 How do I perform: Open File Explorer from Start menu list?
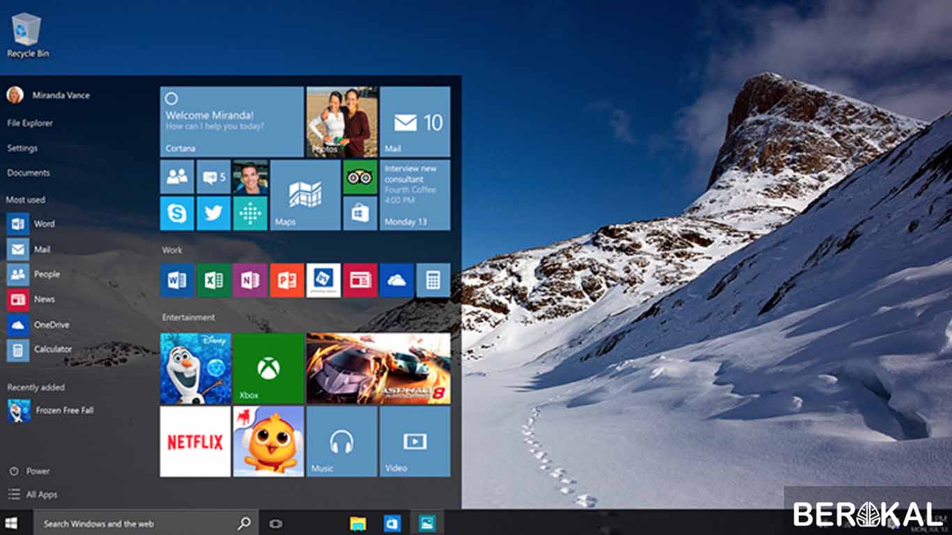[30, 123]
